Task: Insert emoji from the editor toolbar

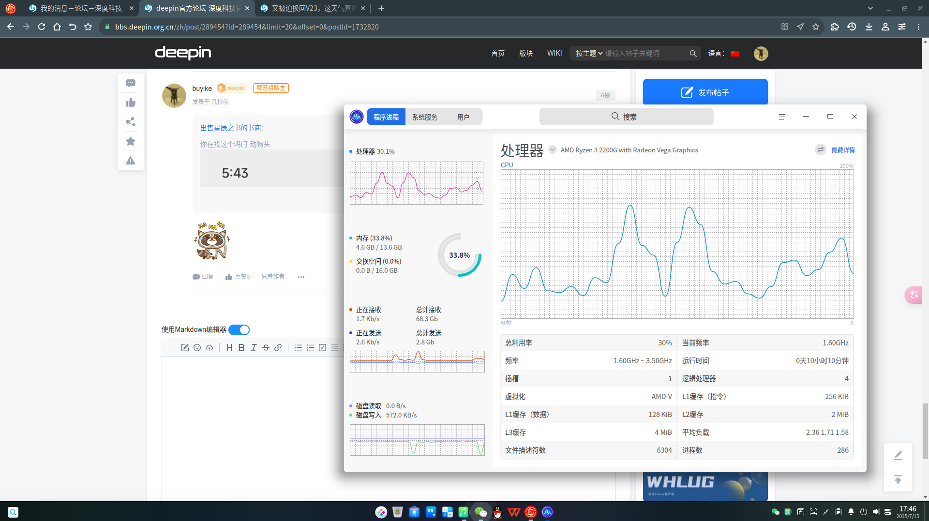Action: coord(197,347)
